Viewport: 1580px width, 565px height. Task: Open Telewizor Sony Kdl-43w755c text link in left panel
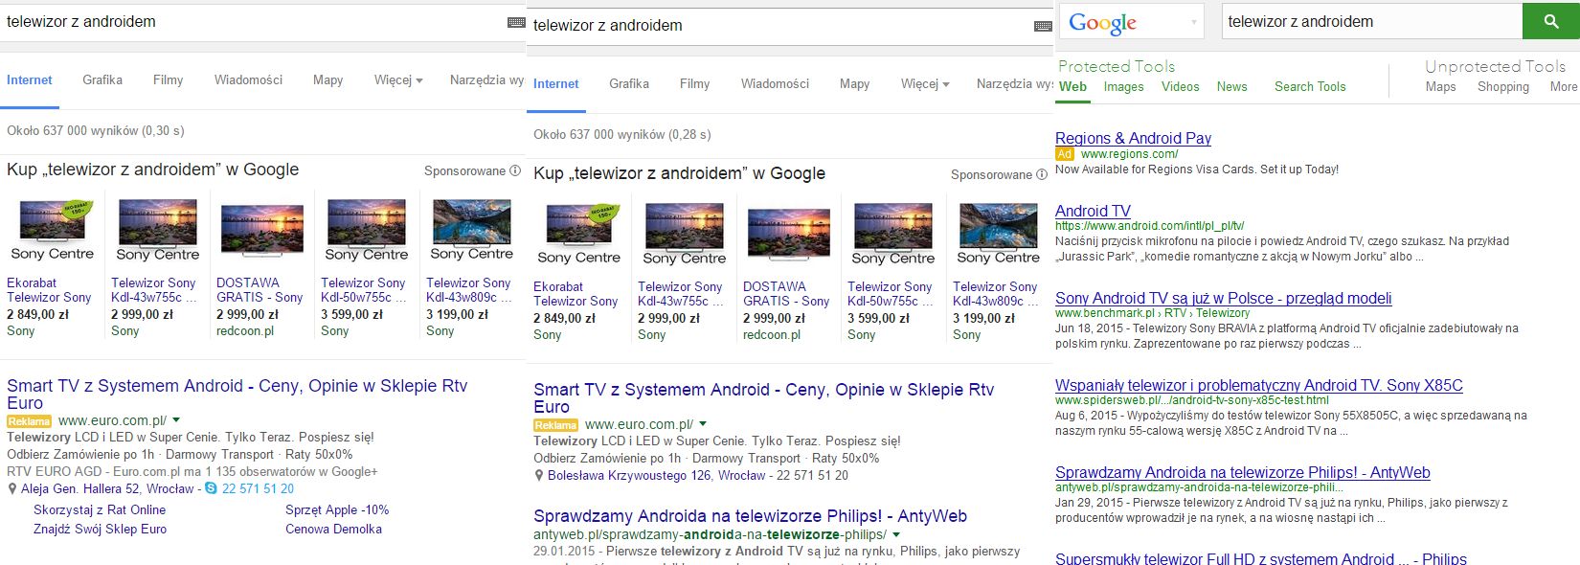coord(155,290)
